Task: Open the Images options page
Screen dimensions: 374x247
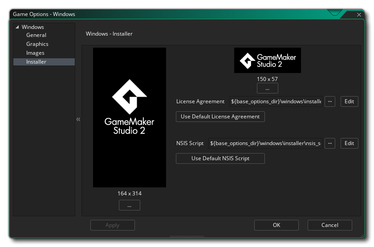Action: pos(35,53)
